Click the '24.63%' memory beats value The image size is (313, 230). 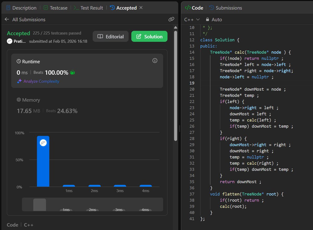67,111
